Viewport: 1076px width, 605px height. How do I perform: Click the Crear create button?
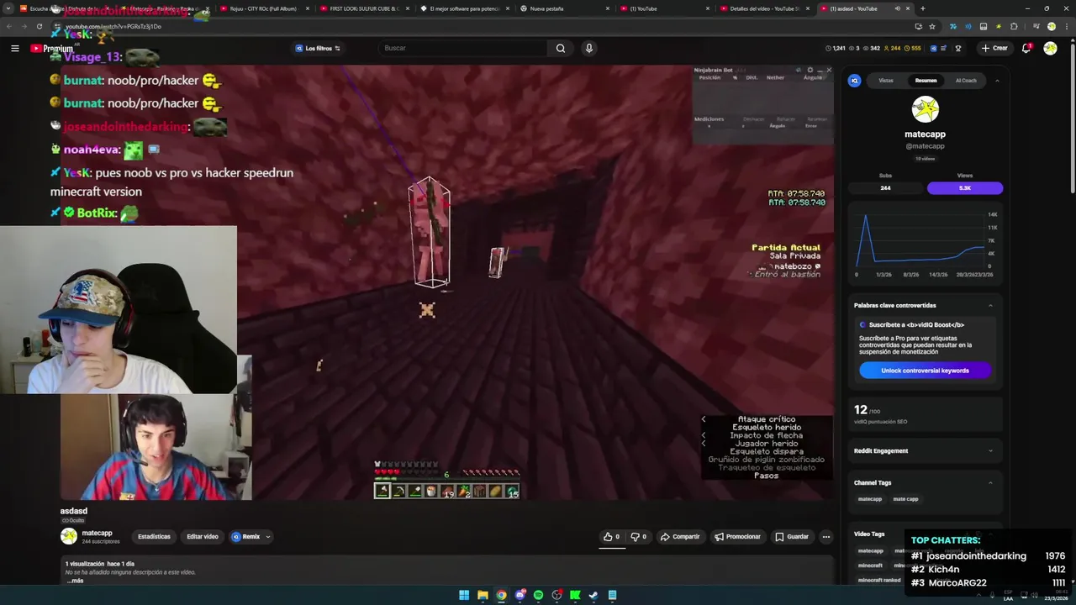coord(994,48)
